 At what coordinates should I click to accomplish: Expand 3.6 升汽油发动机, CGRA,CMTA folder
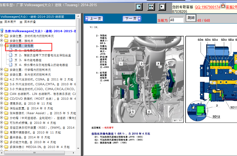point(1,84)
